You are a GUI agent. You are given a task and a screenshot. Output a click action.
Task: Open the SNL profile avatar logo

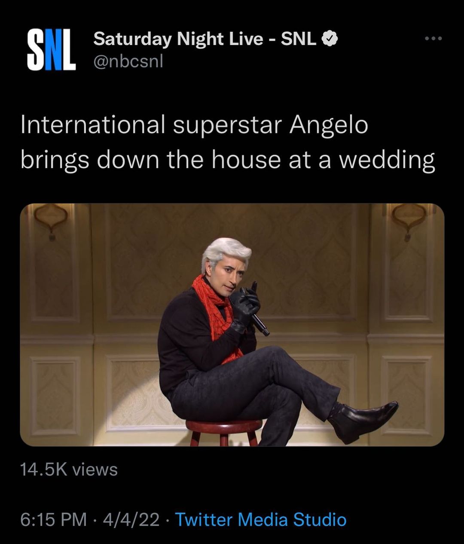pos(51,51)
